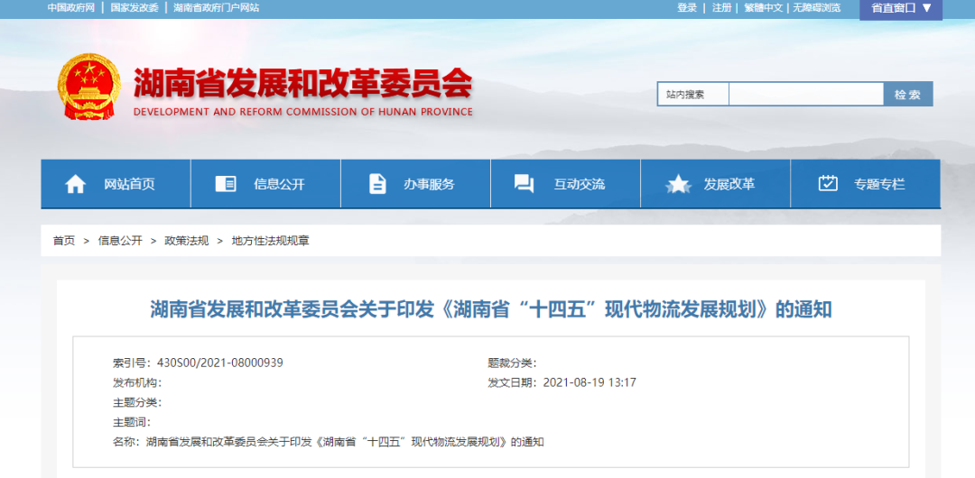Click the 登录 login link
Viewport: 975px width, 478px height.
(687, 7)
